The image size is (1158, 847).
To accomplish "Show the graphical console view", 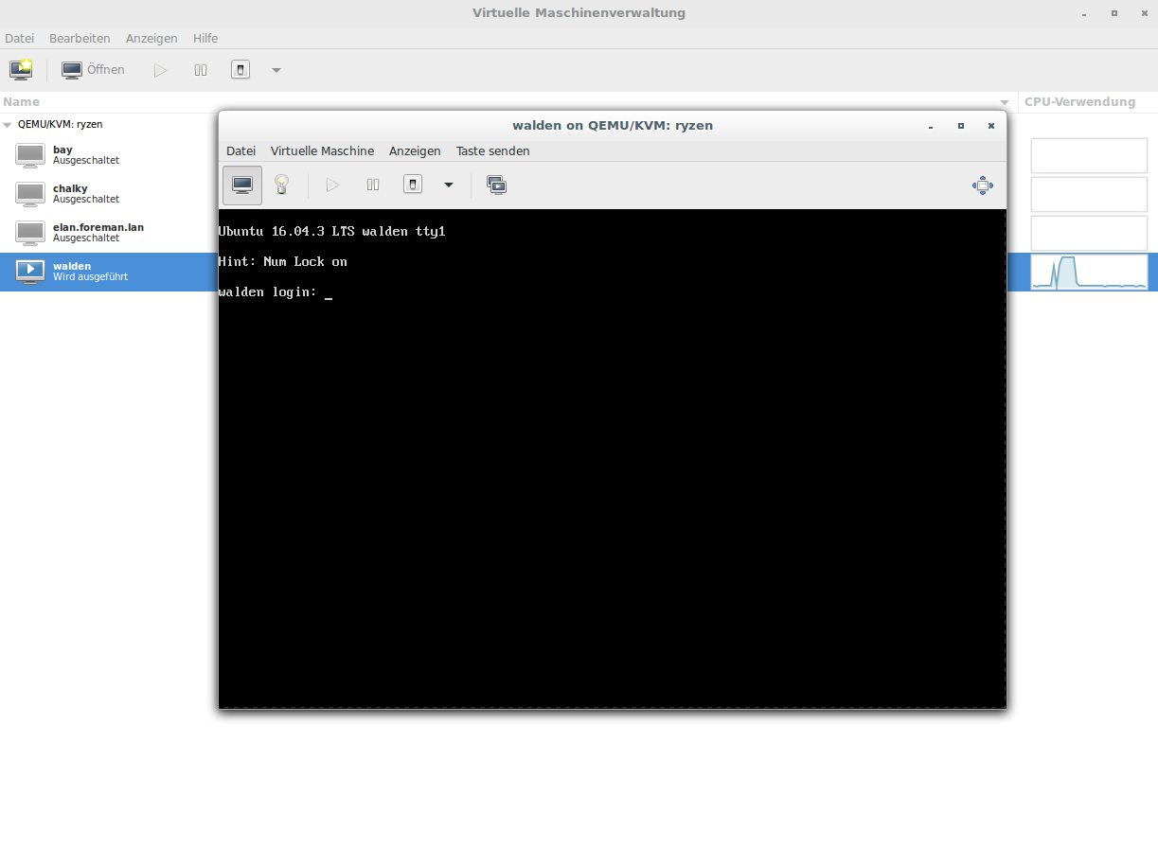I will pyautogui.click(x=242, y=185).
